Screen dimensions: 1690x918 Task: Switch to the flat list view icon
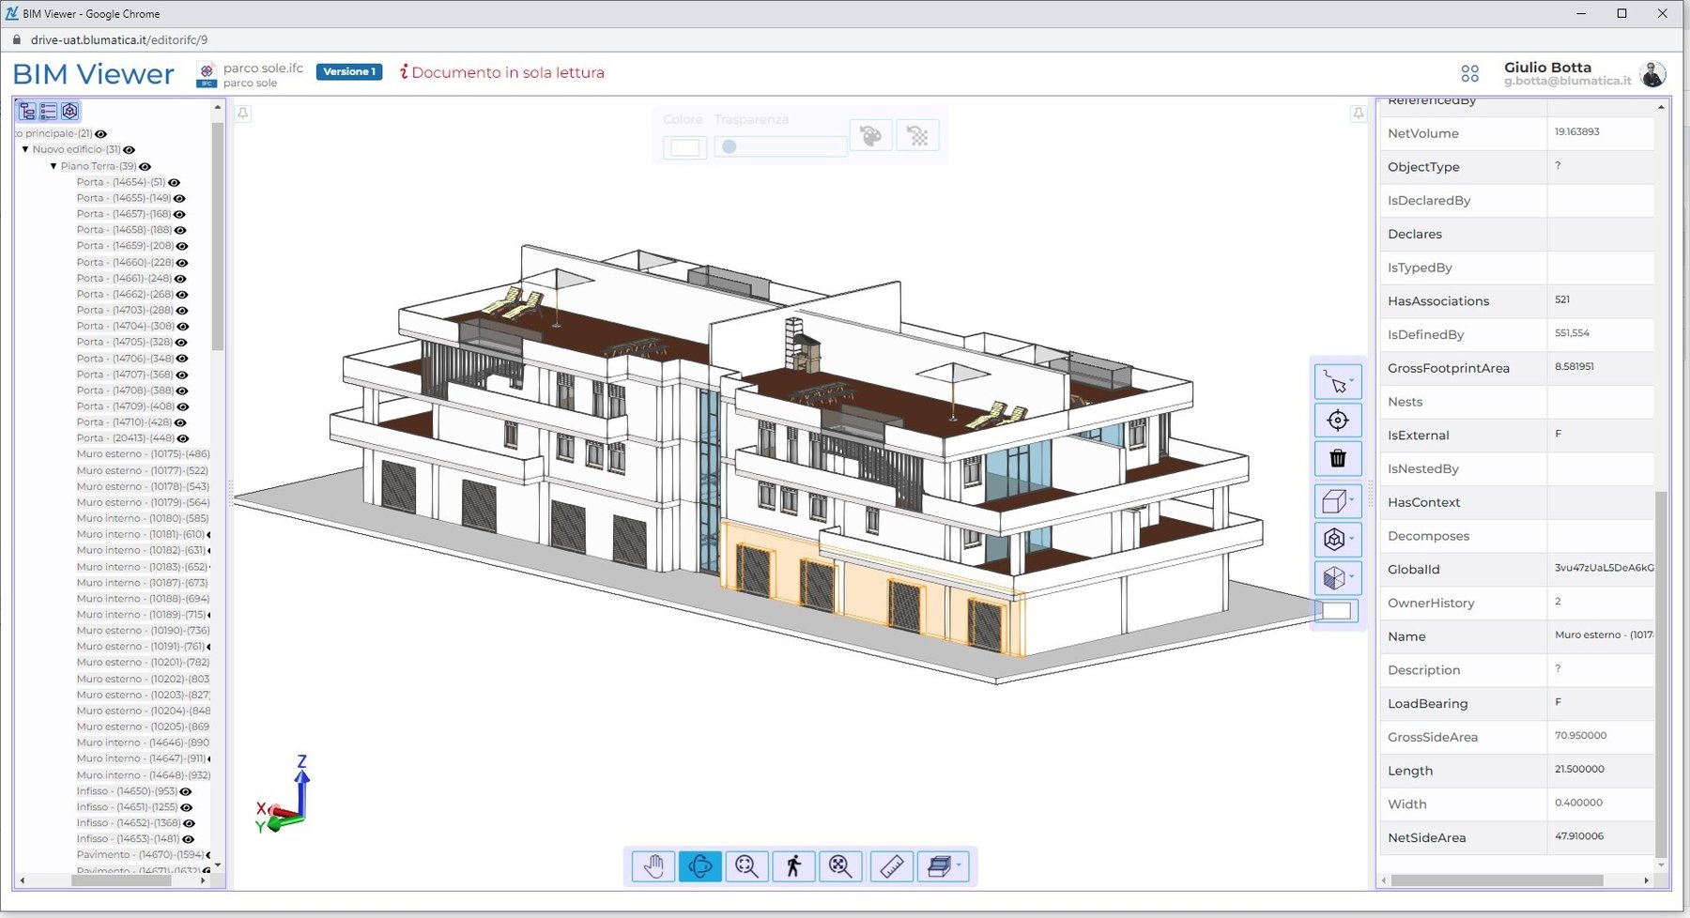click(x=50, y=111)
